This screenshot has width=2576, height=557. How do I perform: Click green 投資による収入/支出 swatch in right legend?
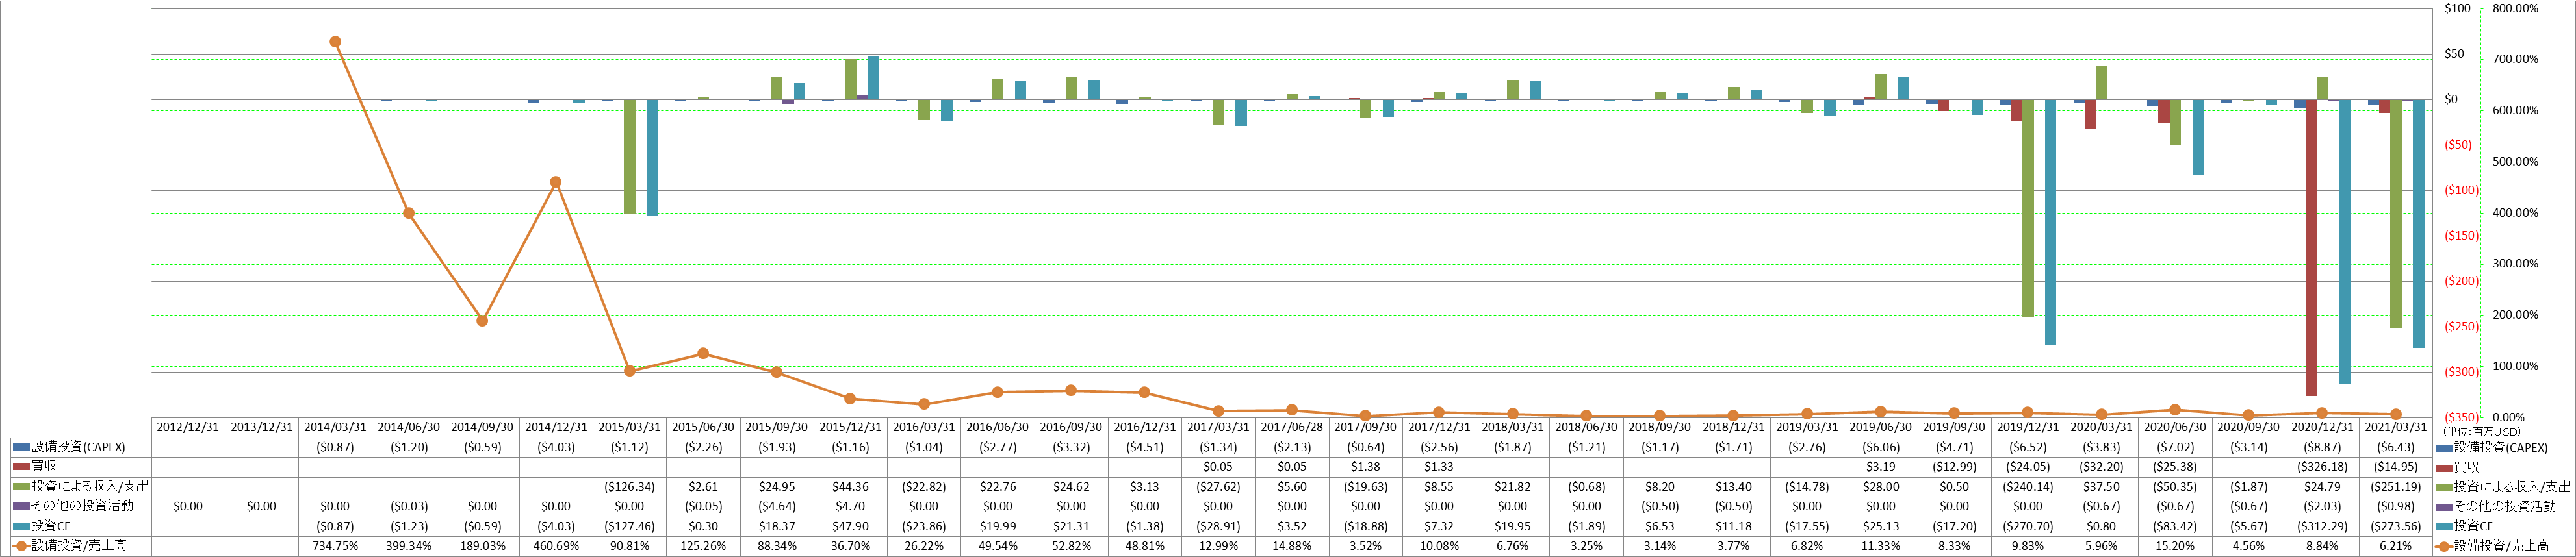click(2444, 487)
